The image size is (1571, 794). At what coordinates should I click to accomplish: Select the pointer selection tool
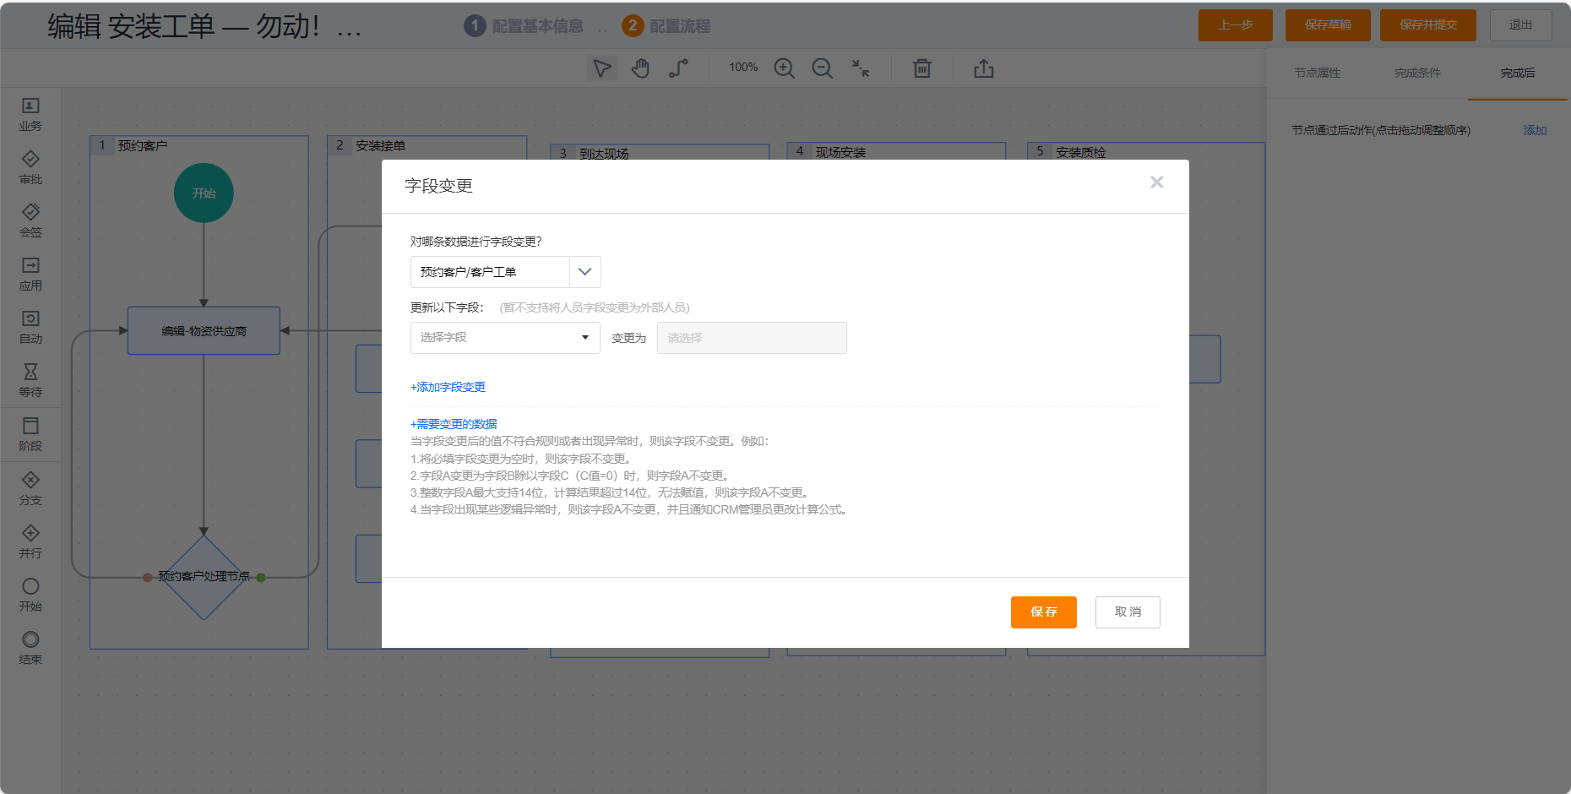(x=602, y=68)
